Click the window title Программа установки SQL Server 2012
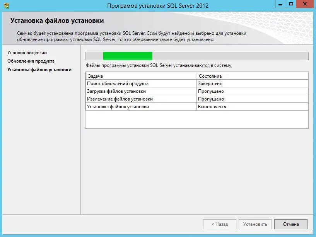The height and width of the screenshot is (237, 316). [158, 6]
